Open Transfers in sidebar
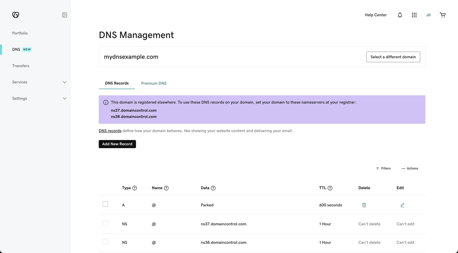The image size is (458, 253). [20, 66]
